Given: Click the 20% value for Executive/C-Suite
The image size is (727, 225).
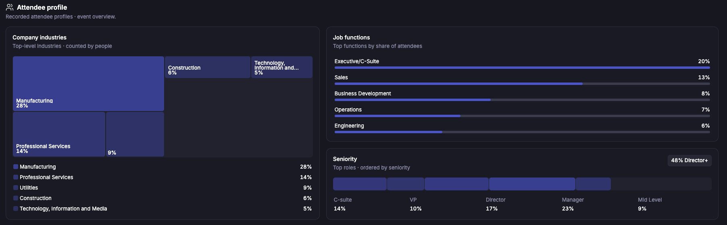Looking at the screenshot, I should [x=704, y=61].
